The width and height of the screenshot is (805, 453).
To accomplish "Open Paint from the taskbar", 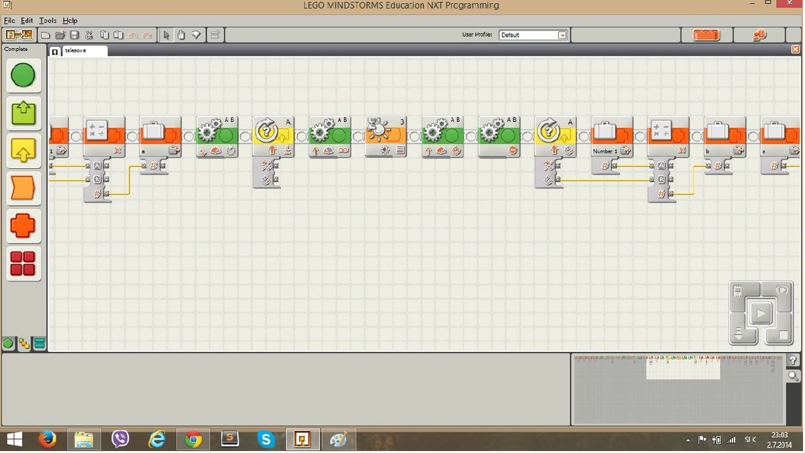I will click(x=339, y=440).
